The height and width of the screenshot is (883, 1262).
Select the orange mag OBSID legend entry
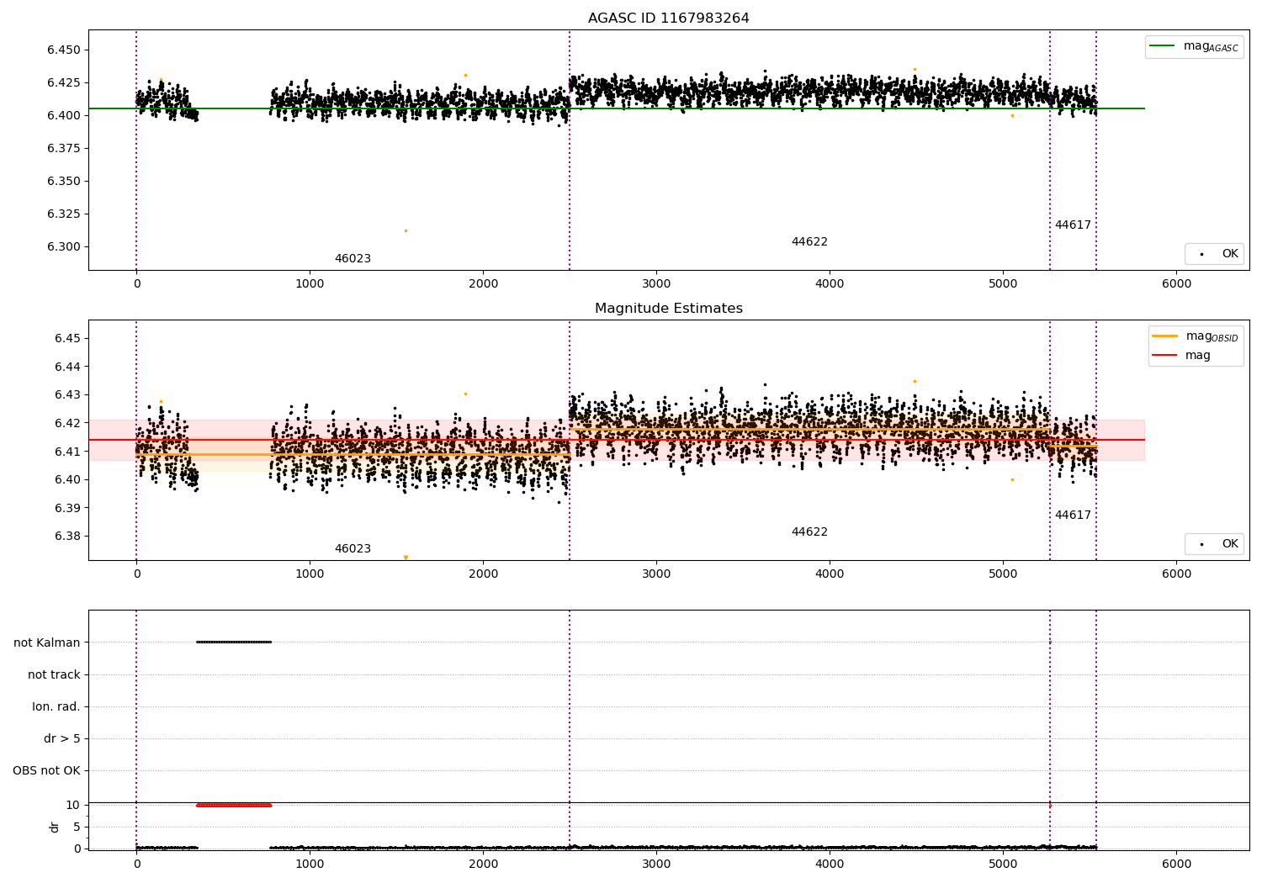[x=1196, y=336]
